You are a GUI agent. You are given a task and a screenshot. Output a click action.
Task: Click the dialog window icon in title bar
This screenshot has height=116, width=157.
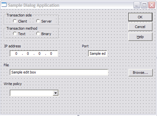click(4, 5)
